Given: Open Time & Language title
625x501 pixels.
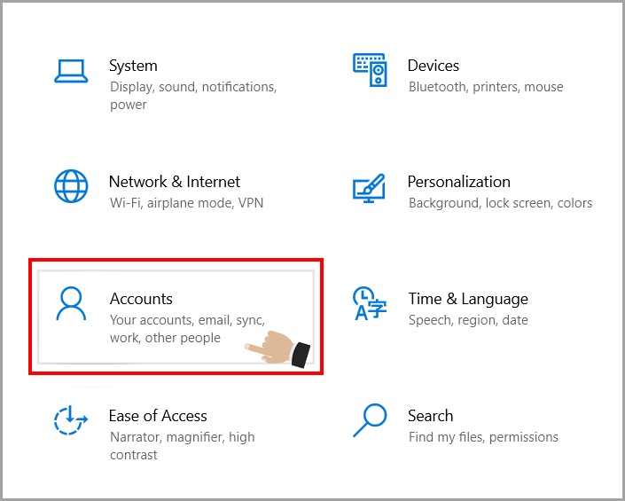Looking at the screenshot, I should pyautogui.click(x=467, y=299).
